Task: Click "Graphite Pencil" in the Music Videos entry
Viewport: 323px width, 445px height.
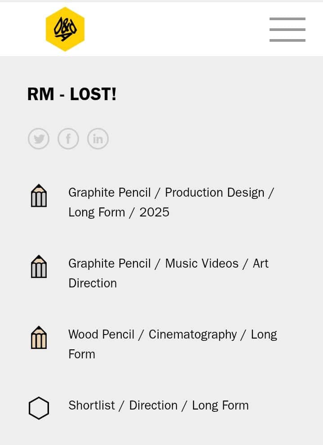Action: (109, 264)
